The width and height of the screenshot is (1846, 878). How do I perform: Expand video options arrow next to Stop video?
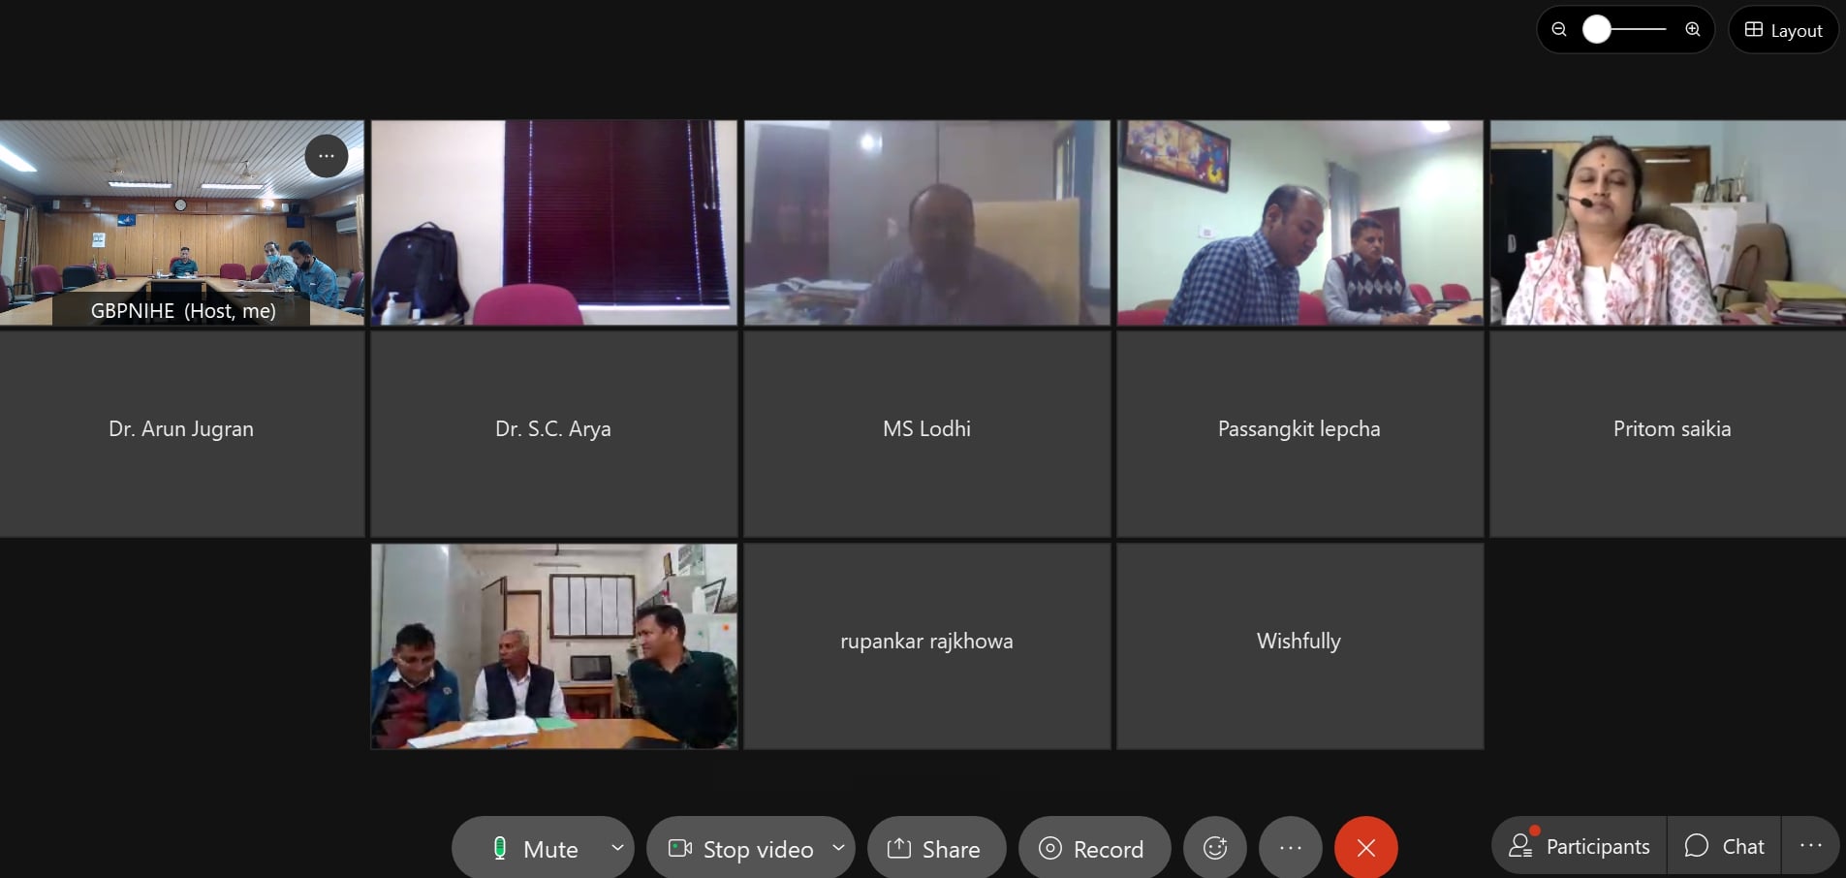click(838, 848)
